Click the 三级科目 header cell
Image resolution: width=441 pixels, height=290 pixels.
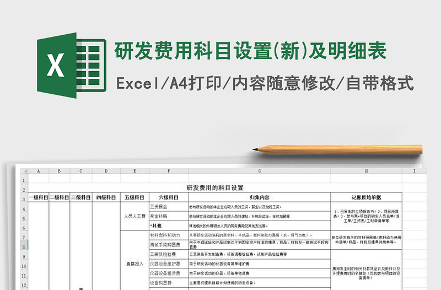click(81, 197)
